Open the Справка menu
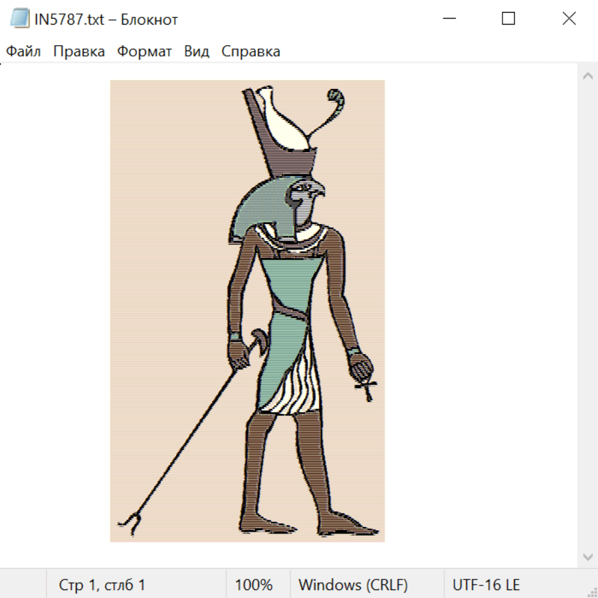The height and width of the screenshot is (598, 598). pyautogui.click(x=250, y=52)
